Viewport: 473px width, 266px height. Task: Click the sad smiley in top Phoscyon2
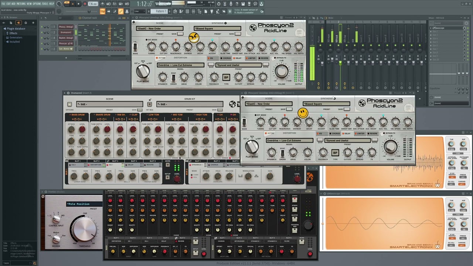[194, 37]
